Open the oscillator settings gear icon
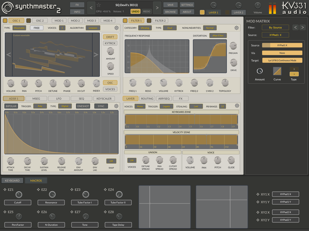The image size is (309, 231). pyautogui.click(x=117, y=28)
